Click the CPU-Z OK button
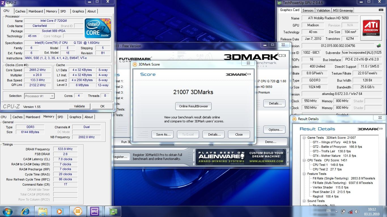The width and height of the screenshot is (387, 217). tap(102, 106)
